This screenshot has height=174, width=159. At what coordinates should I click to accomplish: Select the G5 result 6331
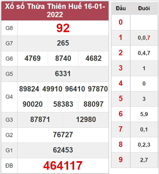coord(63,74)
